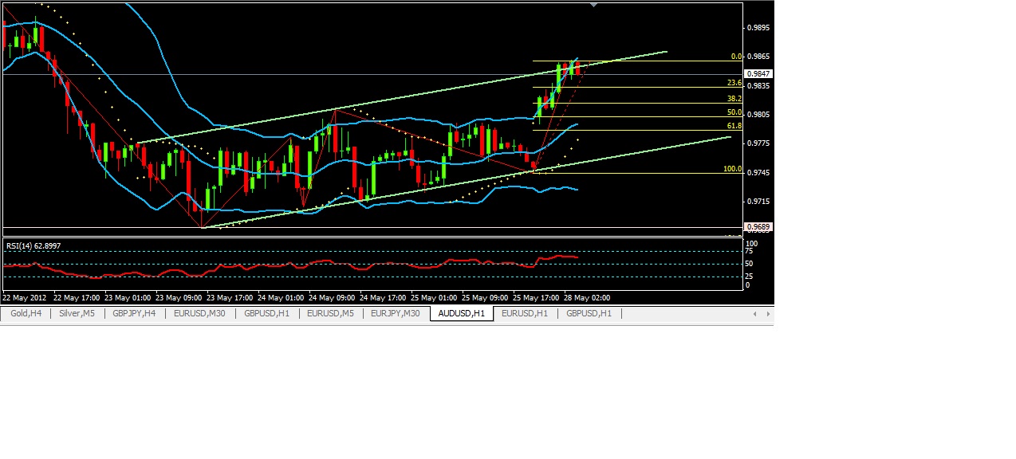Click the 22 May 2012 time label
This screenshot has width=1016, height=459.
pyautogui.click(x=23, y=297)
